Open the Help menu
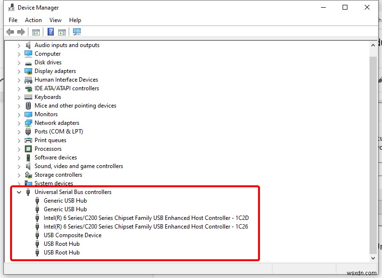The height and width of the screenshot is (278, 382). (x=75, y=20)
